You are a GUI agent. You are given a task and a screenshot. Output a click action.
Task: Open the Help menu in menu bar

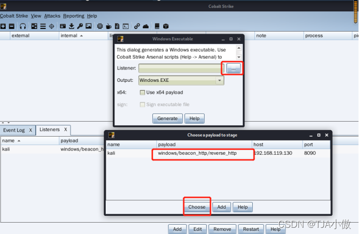pyautogui.click(x=92, y=16)
